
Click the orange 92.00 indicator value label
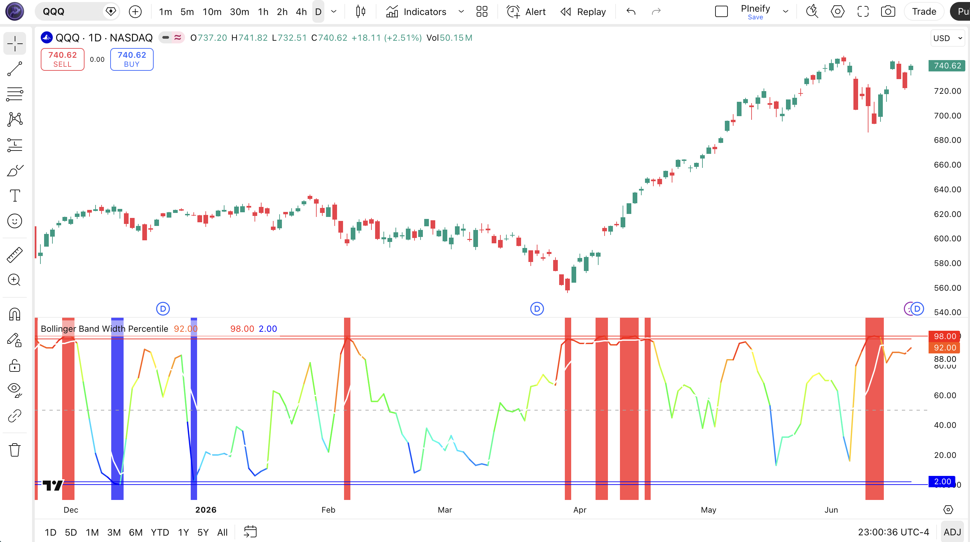[944, 347]
